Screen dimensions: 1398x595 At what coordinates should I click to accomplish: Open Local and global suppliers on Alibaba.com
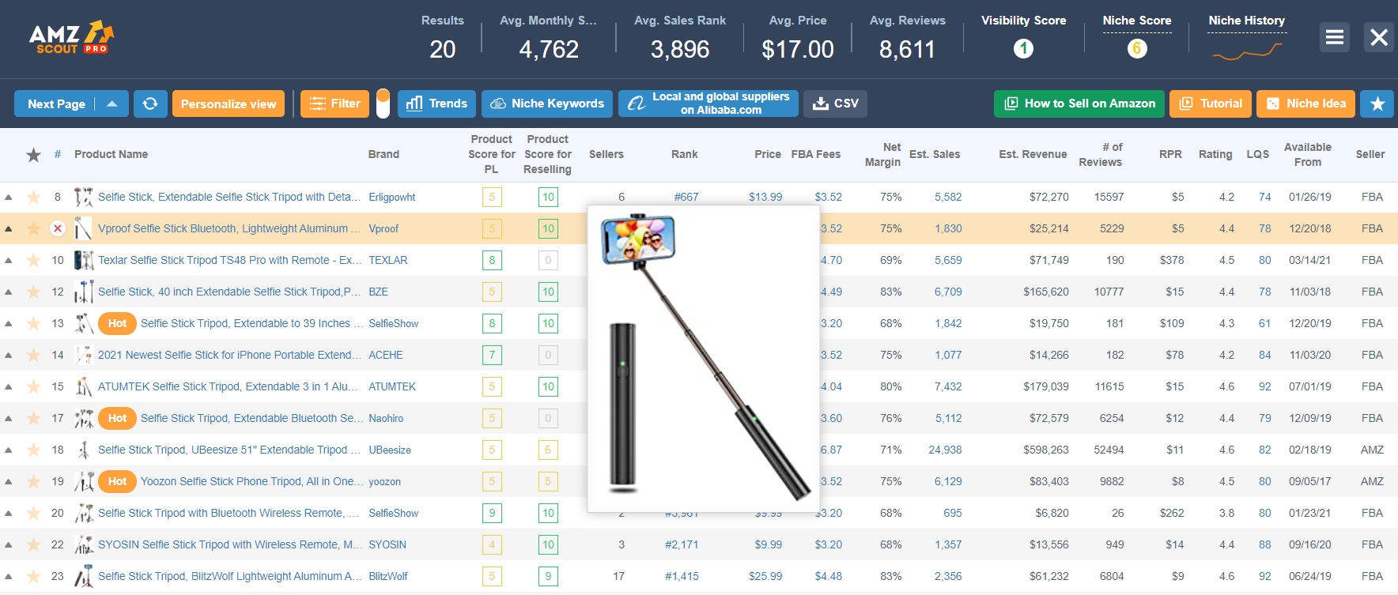coord(708,104)
